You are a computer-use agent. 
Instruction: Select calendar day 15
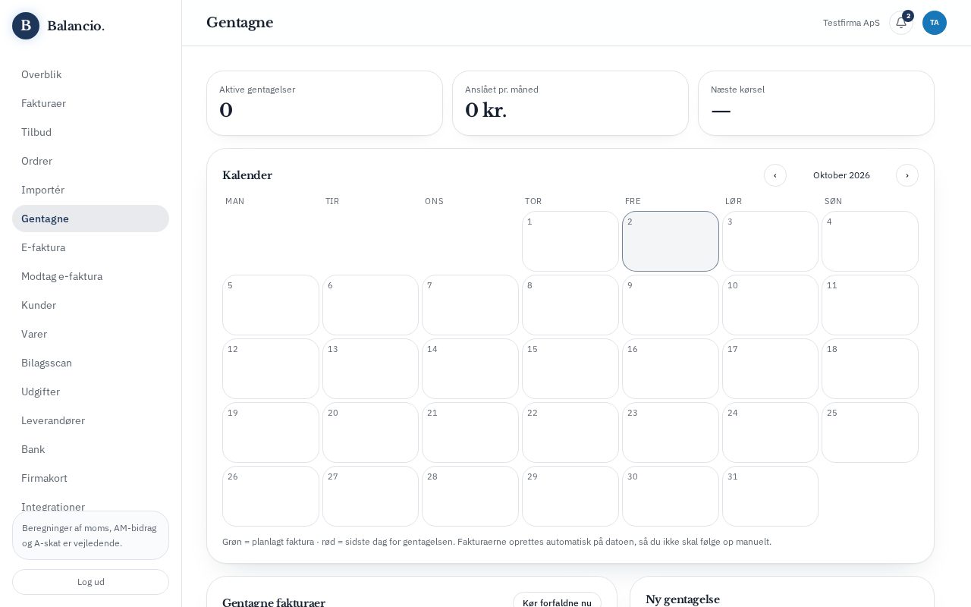tap(570, 369)
